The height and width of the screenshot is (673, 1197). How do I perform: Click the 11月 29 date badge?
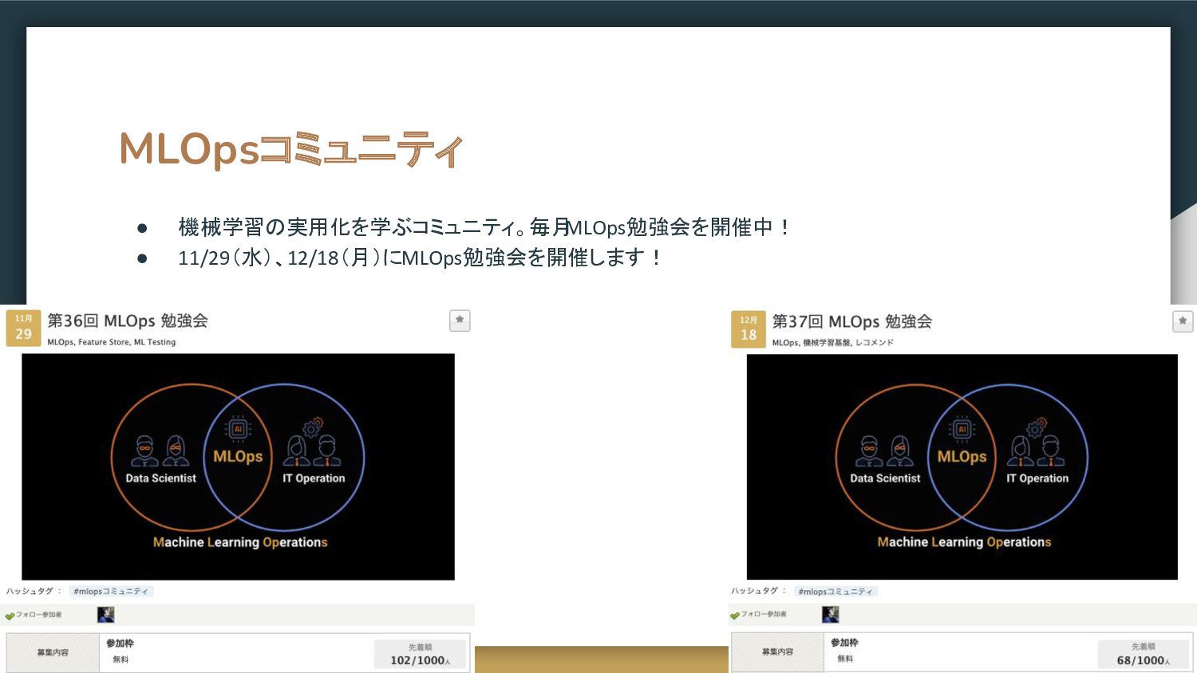point(23,328)
